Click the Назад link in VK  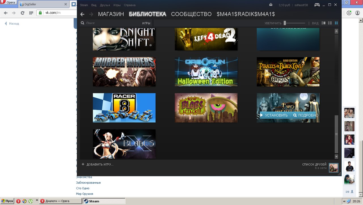click(x=12, y=24)
